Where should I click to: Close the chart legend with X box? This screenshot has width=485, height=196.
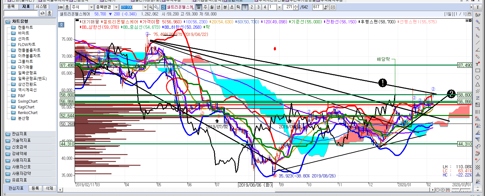[470, 20]
